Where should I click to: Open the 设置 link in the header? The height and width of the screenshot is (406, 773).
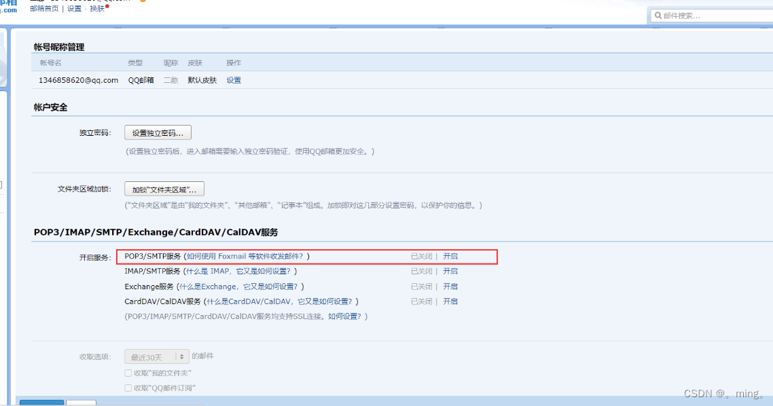[75, 9]
